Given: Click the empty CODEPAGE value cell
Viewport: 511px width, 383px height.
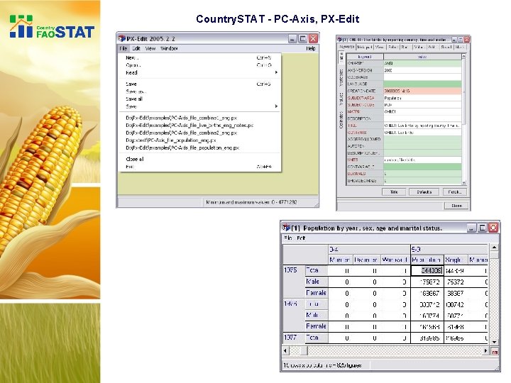Looking at the screenshot, I should pyautogui.click(x=422, y=77).
